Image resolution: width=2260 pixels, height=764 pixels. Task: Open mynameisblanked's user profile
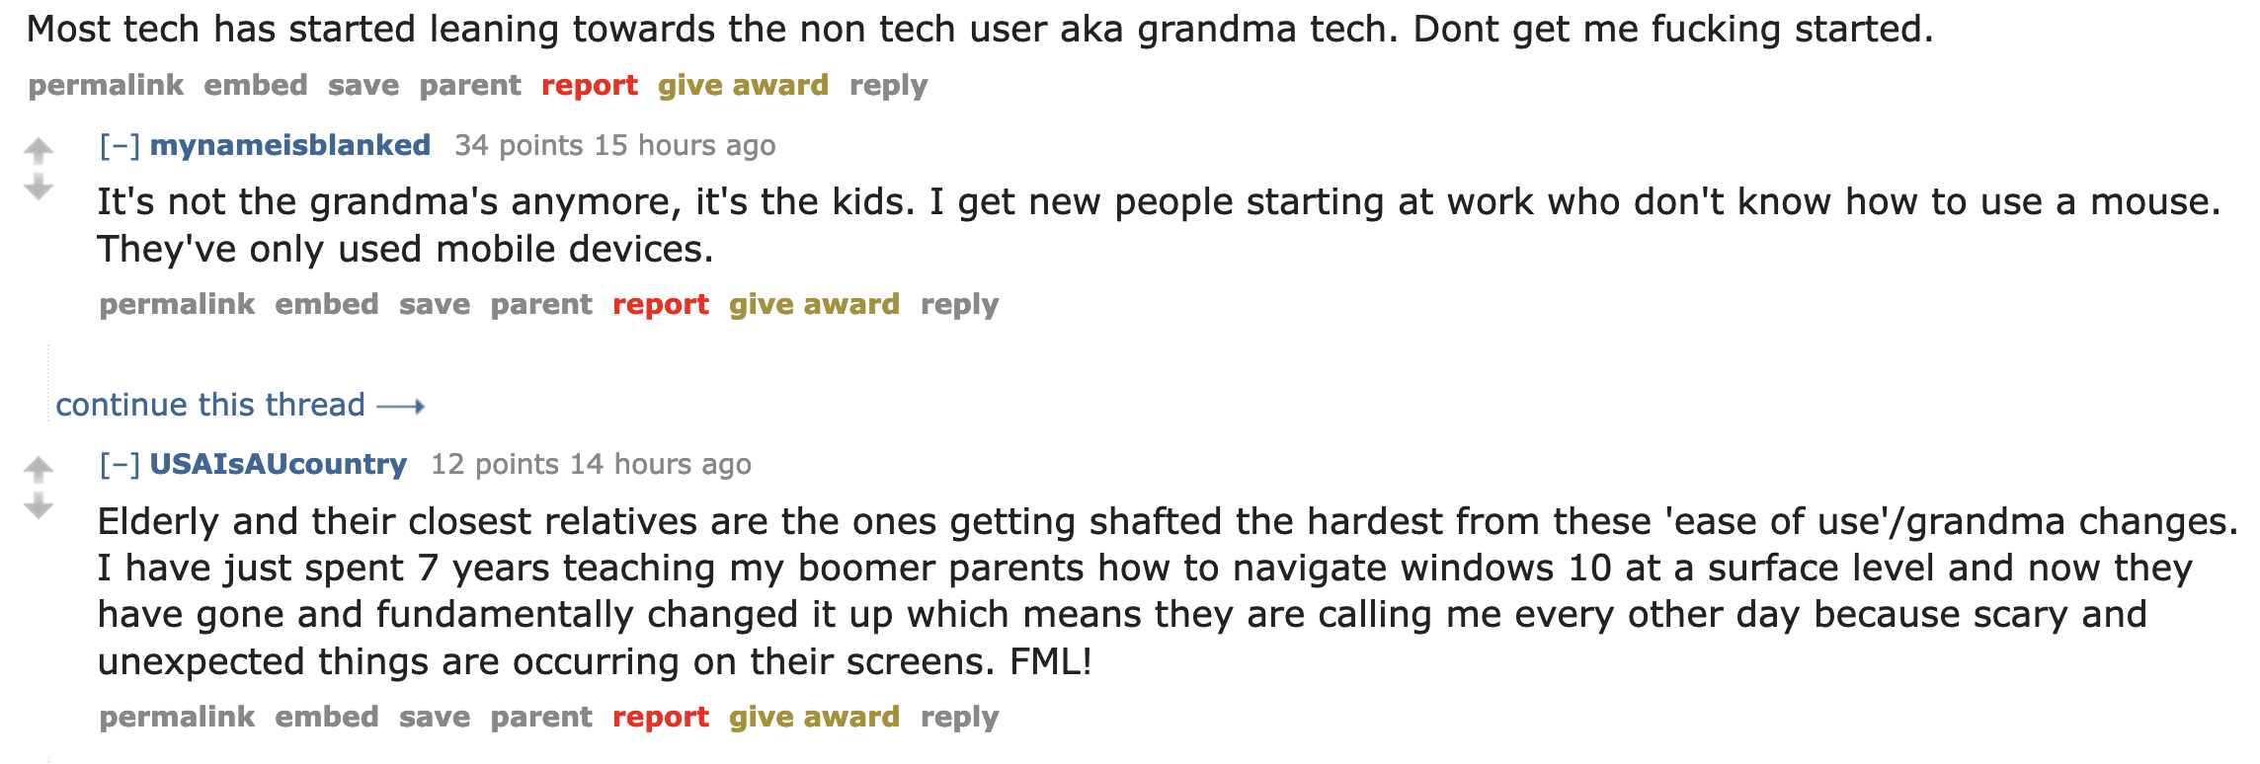click(289, 145)
